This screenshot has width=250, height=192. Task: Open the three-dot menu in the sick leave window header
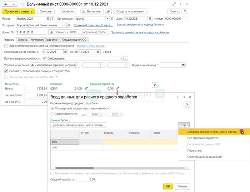(180, 4)
